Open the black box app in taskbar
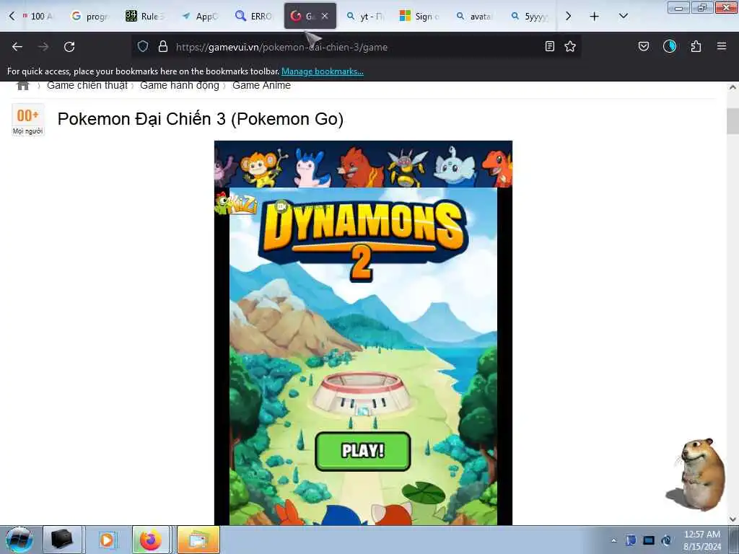Viewport: 739px width, 554px height. pyautogui.click(x=63, y=540)
